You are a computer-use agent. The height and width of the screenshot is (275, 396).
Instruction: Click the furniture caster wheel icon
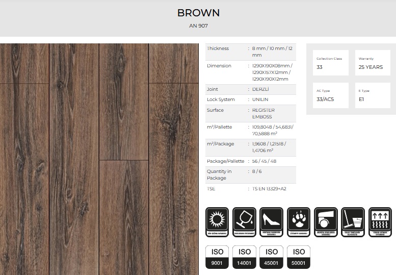326,222
